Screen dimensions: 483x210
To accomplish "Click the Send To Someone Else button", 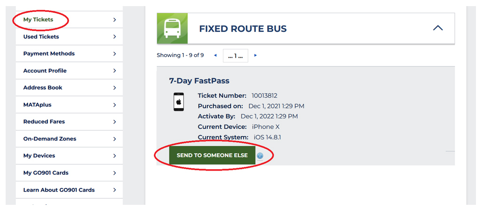I will pos(212,155).
